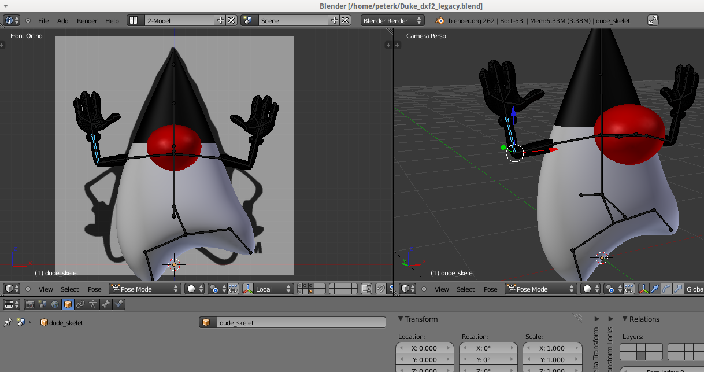Open the Blender Render engine dropdown
The height and width of the screenshot is (372, 704).
pyautogui.click(x=392, y=20)
